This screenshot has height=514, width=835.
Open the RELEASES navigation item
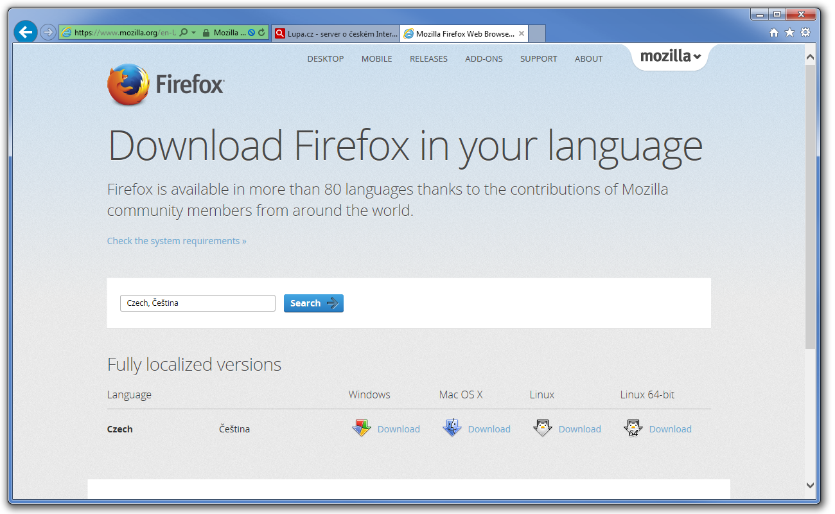tap(428, 58)
